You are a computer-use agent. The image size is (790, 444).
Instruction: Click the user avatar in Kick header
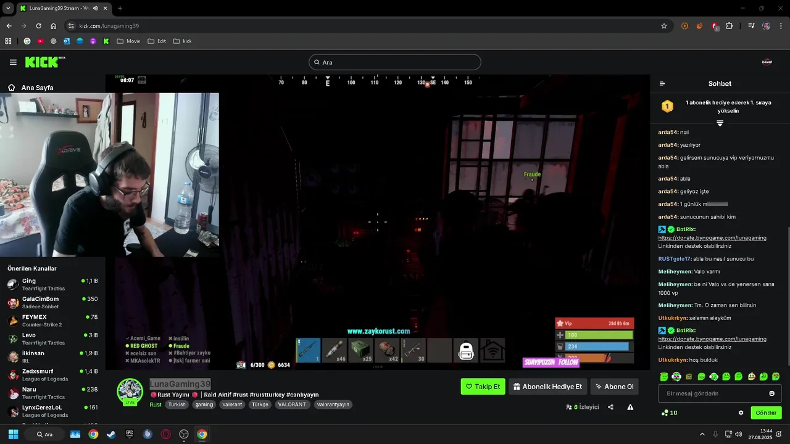(767, 62)
